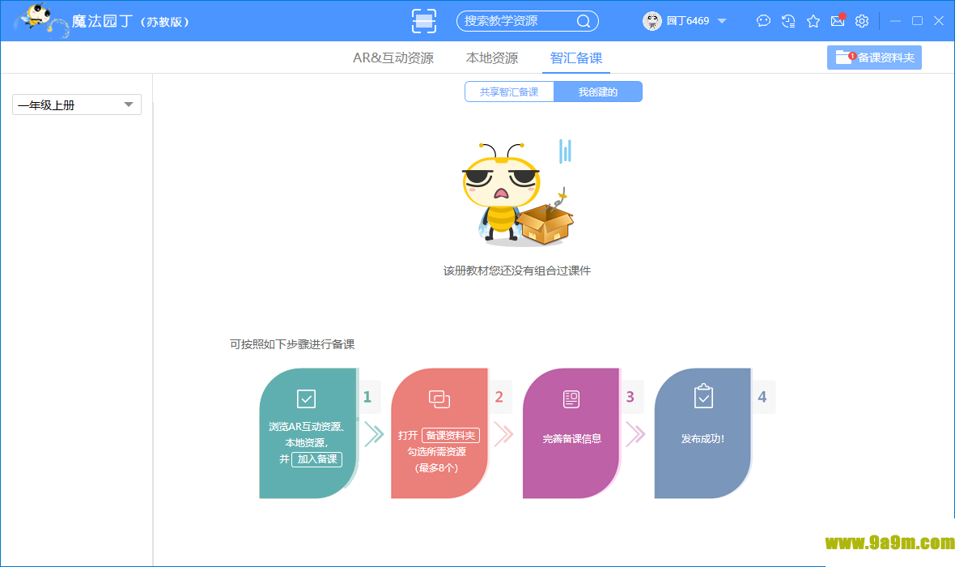The width and height of the screenshot is (955, 567).
Task: Open the chat feedback bubble icon
Action: [x=763, y=21]
